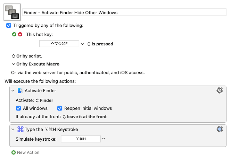Screen dimensions: 230x158
Task: Edit the macro name field
Action: click(x=124, y=12)
